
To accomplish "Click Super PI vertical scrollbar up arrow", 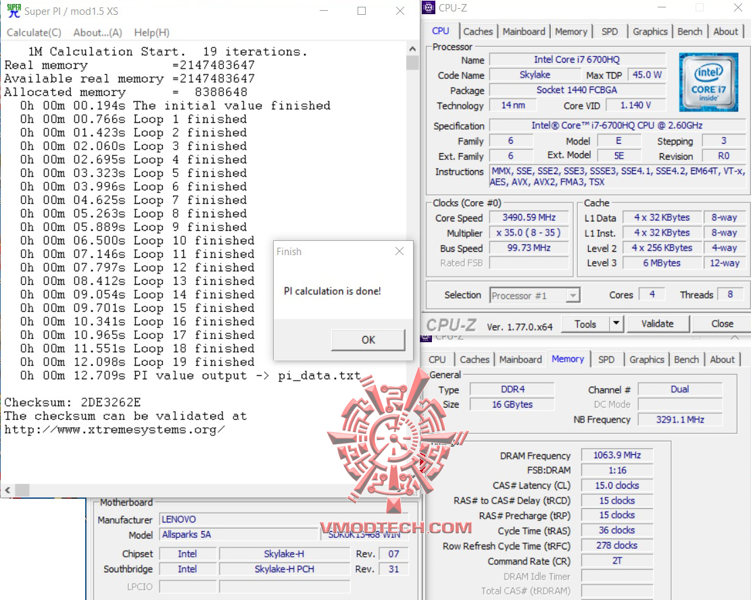I will (412, 49).
